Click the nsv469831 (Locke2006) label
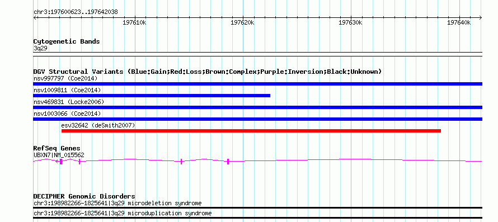Image resolution: width=498 pixels, height=222 pixels. tap(69, 102)
